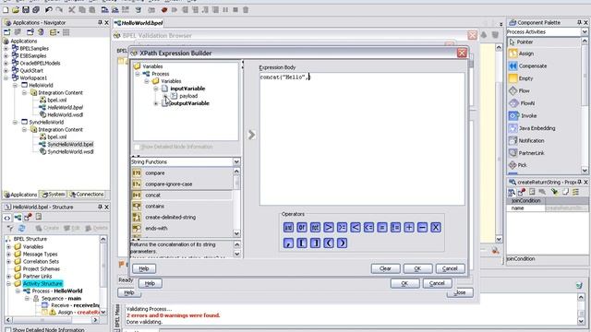Click the Refresh icon in Structure panel
Image resolution: width=591 pixels, height=332 pixels.
21,228
